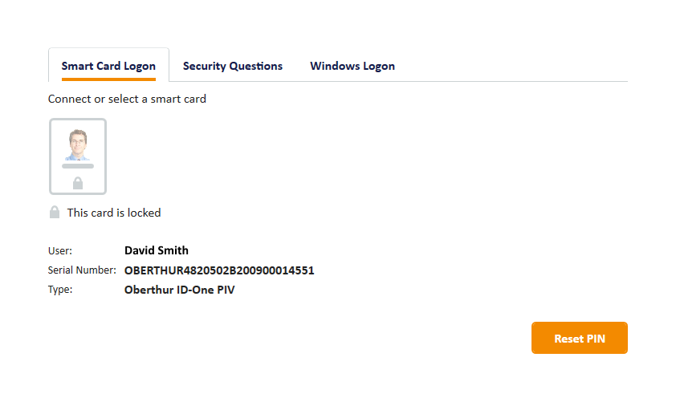Click the lock icon beside the locked message

click(x=55, y=213)
